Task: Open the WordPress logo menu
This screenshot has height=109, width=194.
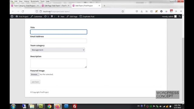Action: (12, 16)
